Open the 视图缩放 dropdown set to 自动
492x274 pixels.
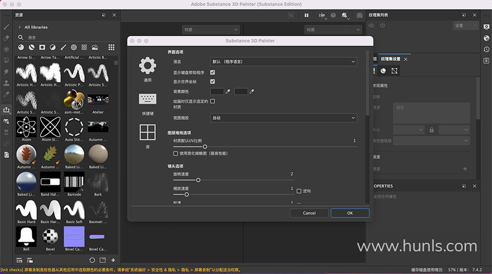[x=283, y=118]
